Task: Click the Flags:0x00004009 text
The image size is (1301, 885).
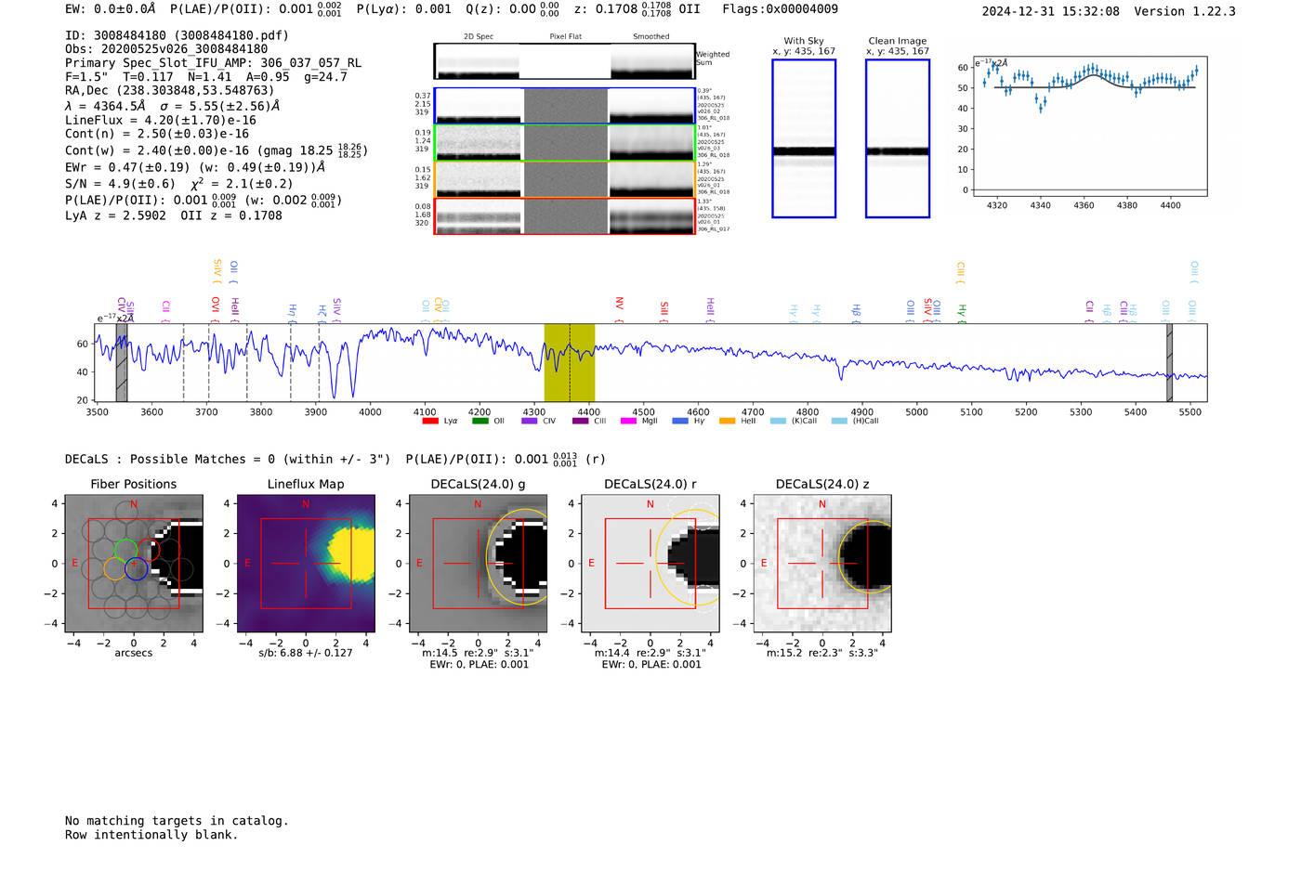Action: (x=781, y=9)
